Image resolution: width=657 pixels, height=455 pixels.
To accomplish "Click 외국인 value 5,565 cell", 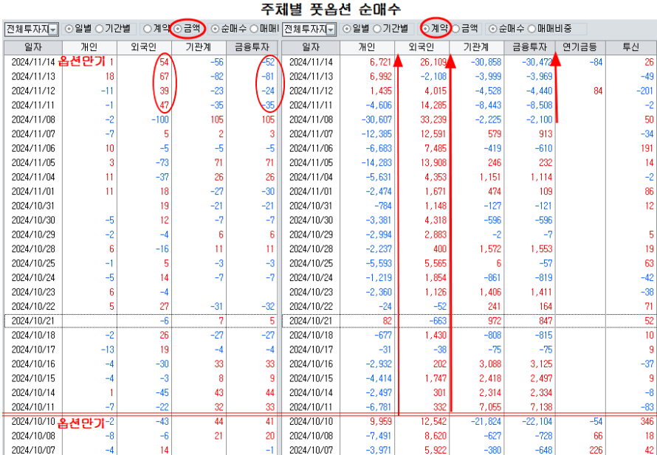I will coord(436,263).
